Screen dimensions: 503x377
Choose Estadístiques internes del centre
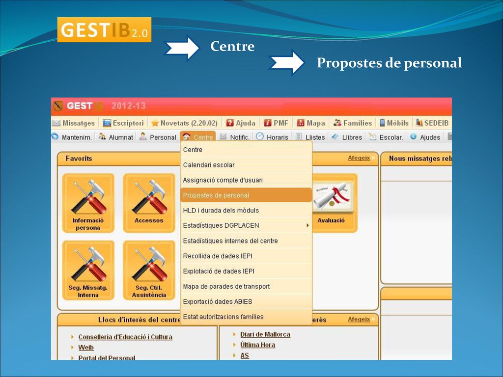tap(247, 241)
